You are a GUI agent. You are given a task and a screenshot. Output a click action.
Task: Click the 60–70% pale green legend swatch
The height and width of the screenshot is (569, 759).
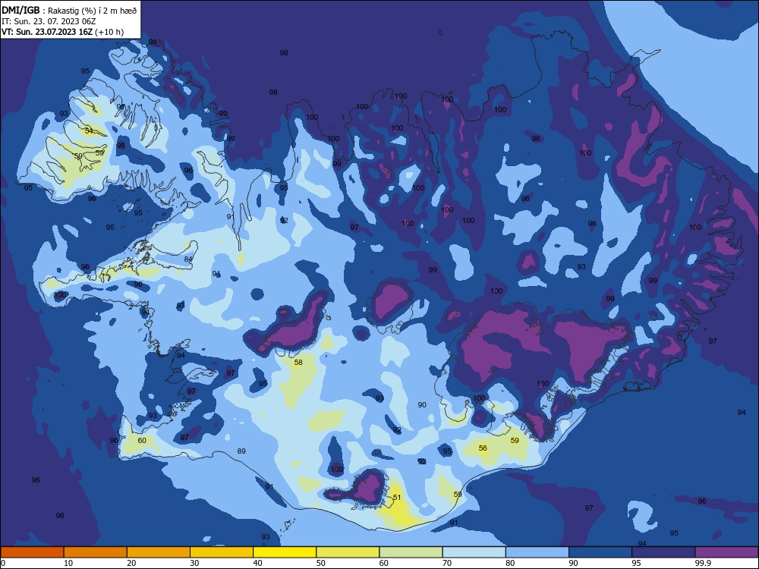(411, 552)
